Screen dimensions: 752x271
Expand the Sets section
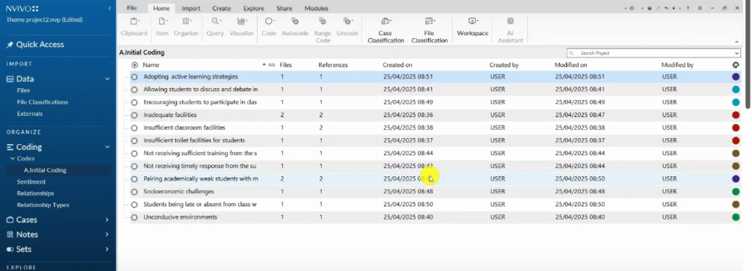[107, 250]
